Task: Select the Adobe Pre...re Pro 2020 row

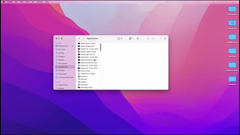Action: tap(88, 66)
